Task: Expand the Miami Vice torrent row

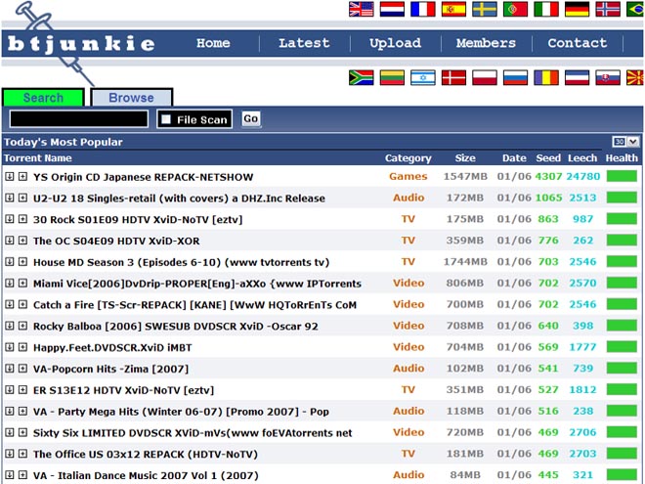Action: click(22, 284)
